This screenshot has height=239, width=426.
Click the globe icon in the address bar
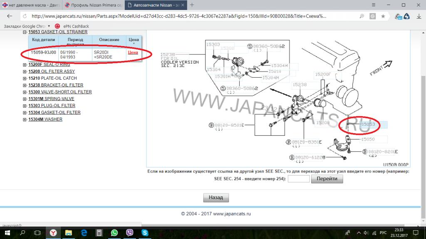click(372, 16)
